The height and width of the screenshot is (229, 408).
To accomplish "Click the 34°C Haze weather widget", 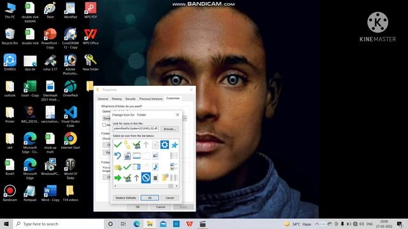I will (298, 224).
